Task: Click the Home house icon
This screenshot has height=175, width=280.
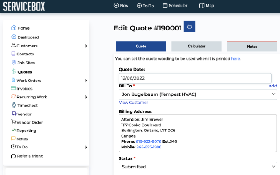Action: (14, 27)
